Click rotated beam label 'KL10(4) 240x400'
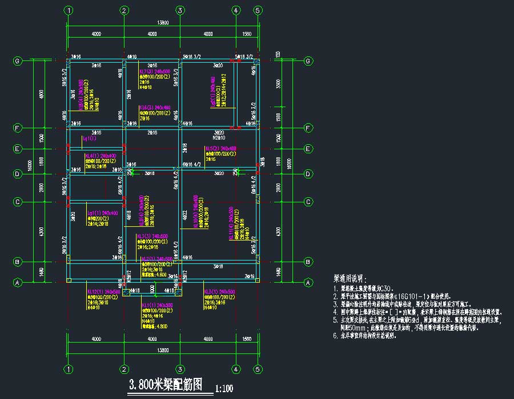Image resolution: width=514 pixels, height=399 pixels. 196,212
